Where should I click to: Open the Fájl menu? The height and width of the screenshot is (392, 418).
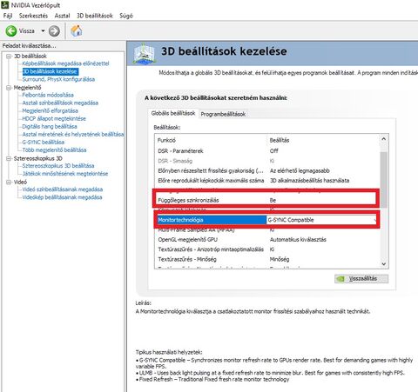pos(8,16)
